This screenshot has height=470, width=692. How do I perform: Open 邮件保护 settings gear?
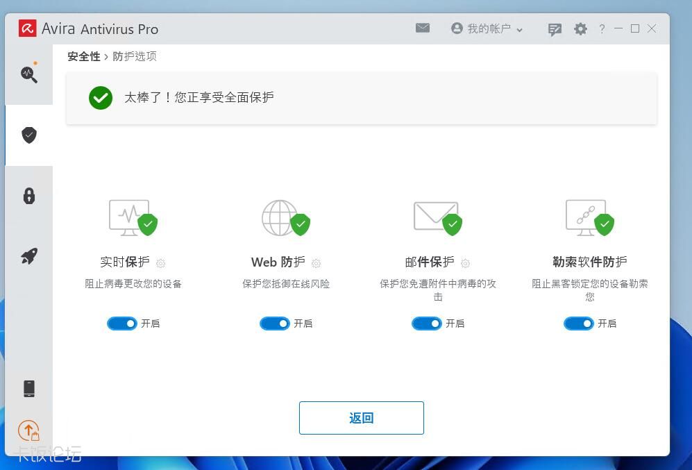pyautogui.click(x=465, y=263)
